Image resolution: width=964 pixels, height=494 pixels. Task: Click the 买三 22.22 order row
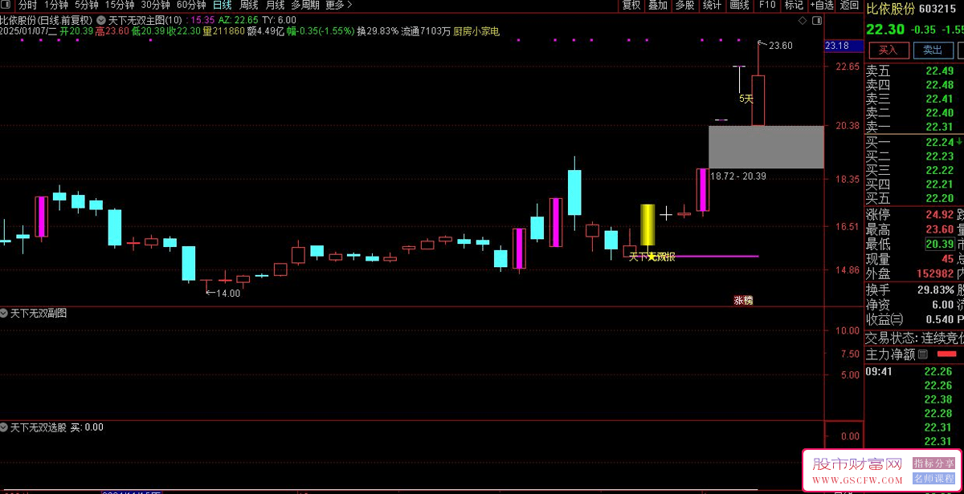click(914, 170)
